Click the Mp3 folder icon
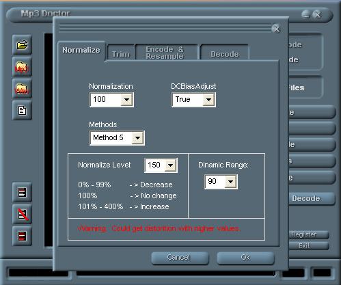This screenshot has width=341, height=285. [22, 67]
